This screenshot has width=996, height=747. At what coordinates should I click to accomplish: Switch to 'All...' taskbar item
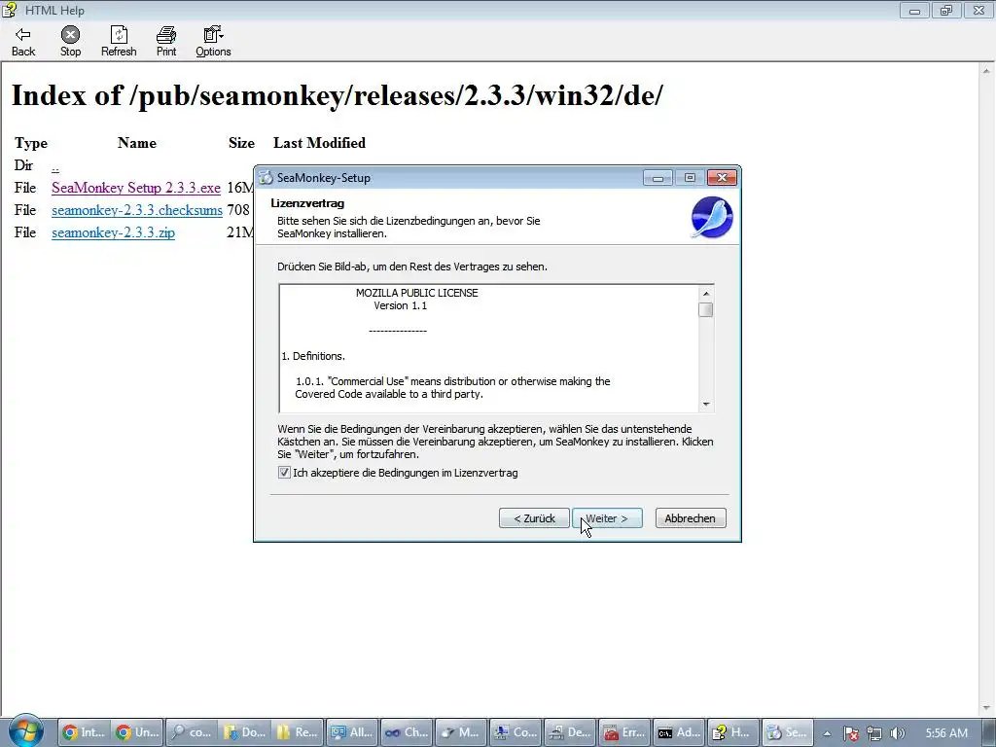click(x=352, y=732)
